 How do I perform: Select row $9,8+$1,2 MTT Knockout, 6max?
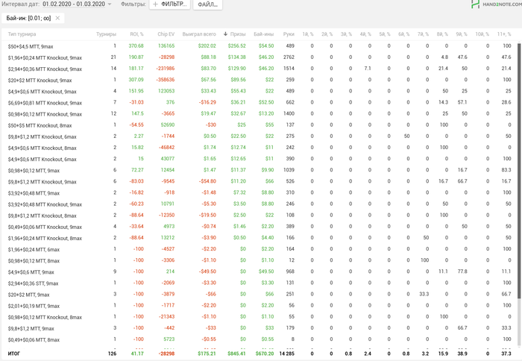pos(260,136)
